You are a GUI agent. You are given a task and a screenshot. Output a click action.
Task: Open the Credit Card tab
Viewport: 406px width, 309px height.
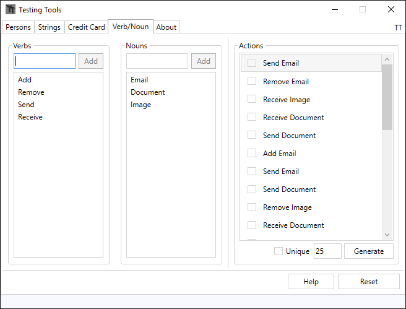coord(86,27)
